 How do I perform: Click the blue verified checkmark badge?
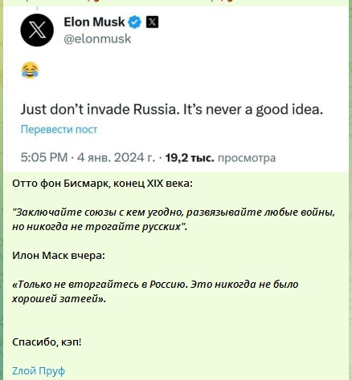point(135,22)
